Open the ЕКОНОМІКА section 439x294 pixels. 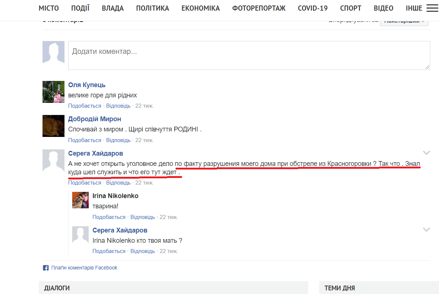200,8
